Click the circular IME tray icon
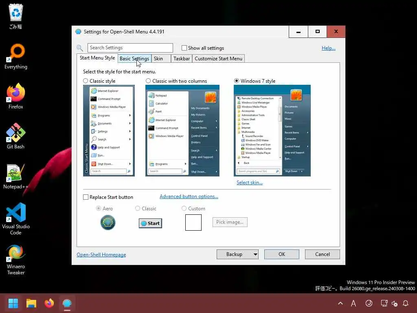The height and width of the screenshot is (313, 417). (x=369, y=303)
